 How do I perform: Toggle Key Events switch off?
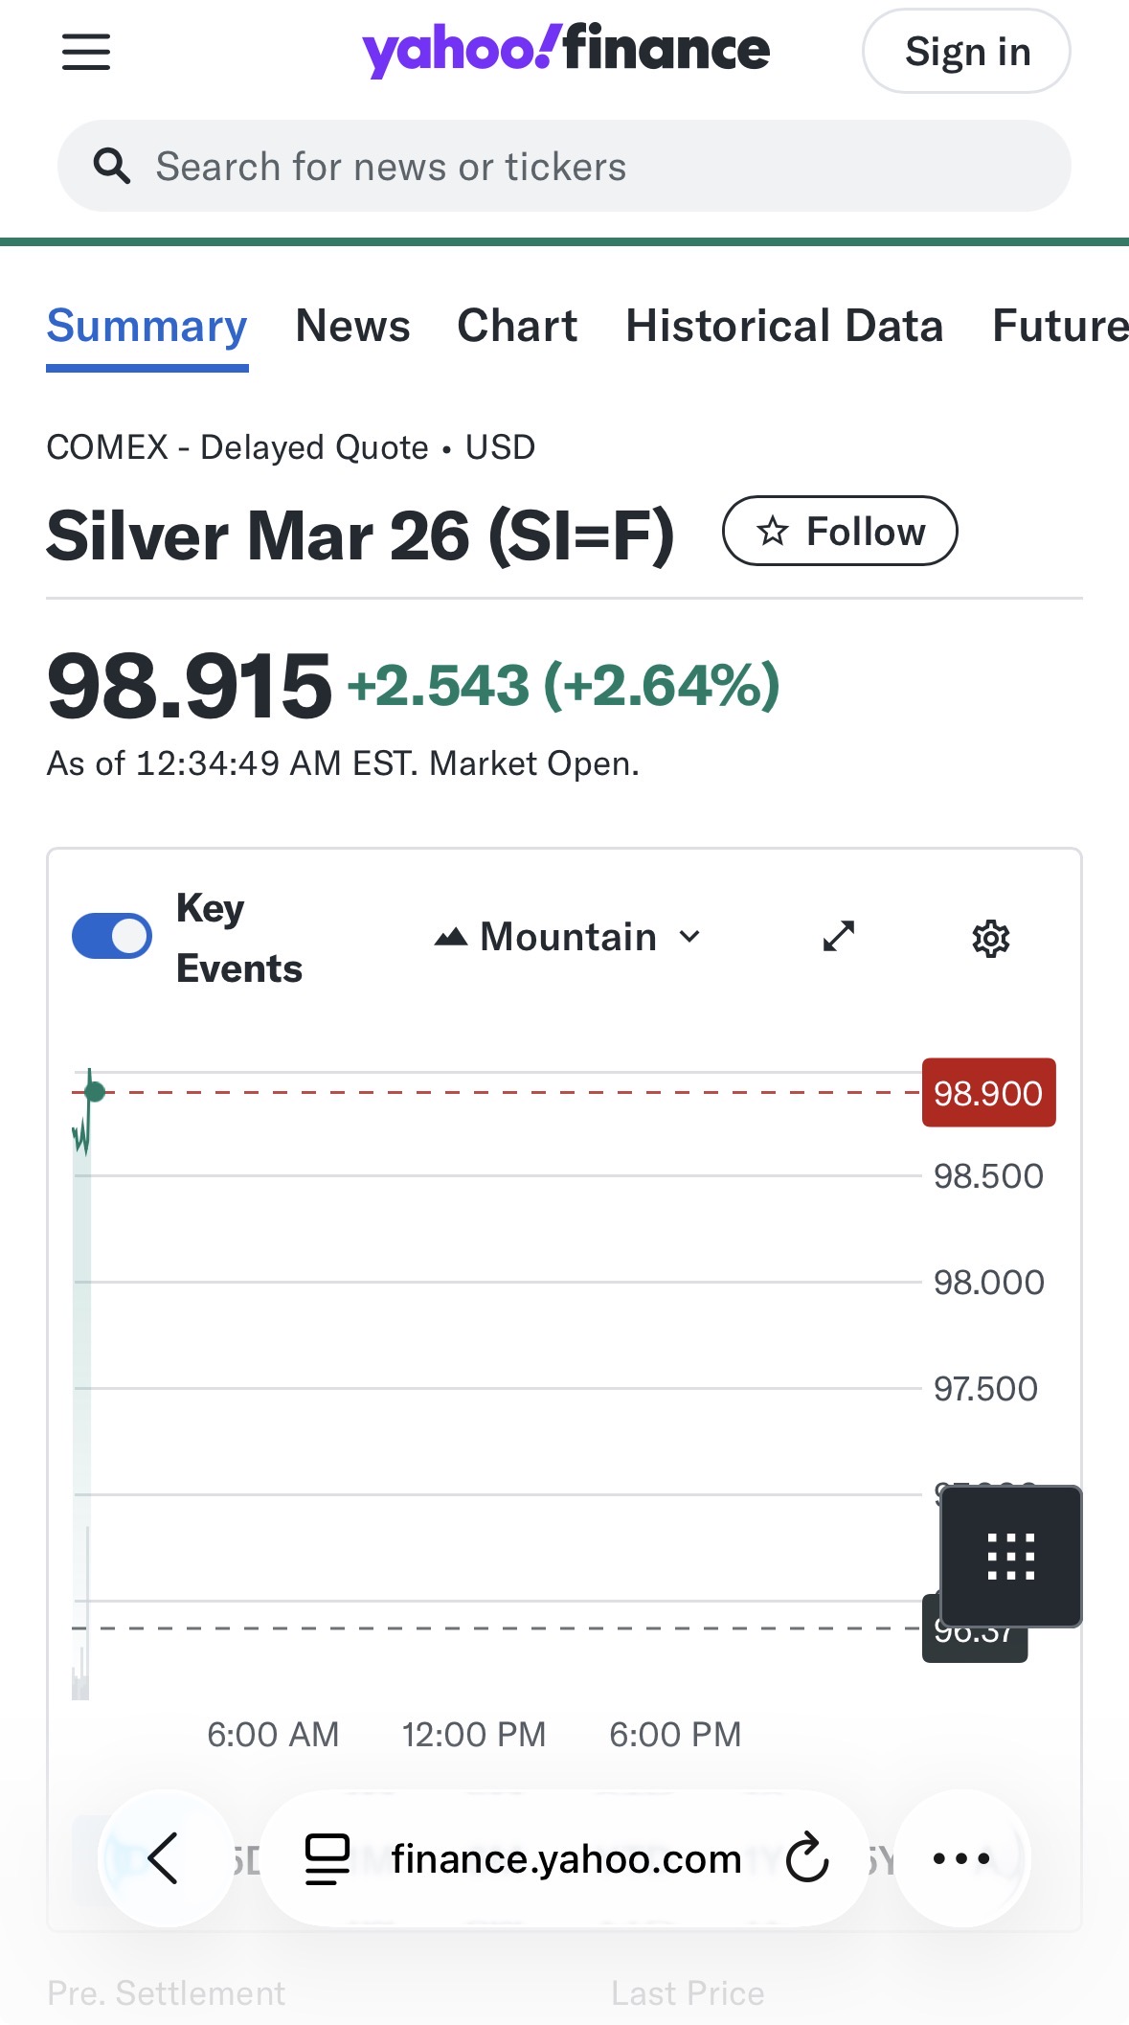(x=112, y=936)
